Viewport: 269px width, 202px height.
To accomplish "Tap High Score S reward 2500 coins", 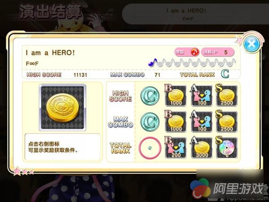I will point(226,96).
